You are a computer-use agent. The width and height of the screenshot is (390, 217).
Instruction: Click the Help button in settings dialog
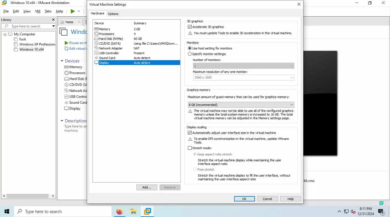291,199
